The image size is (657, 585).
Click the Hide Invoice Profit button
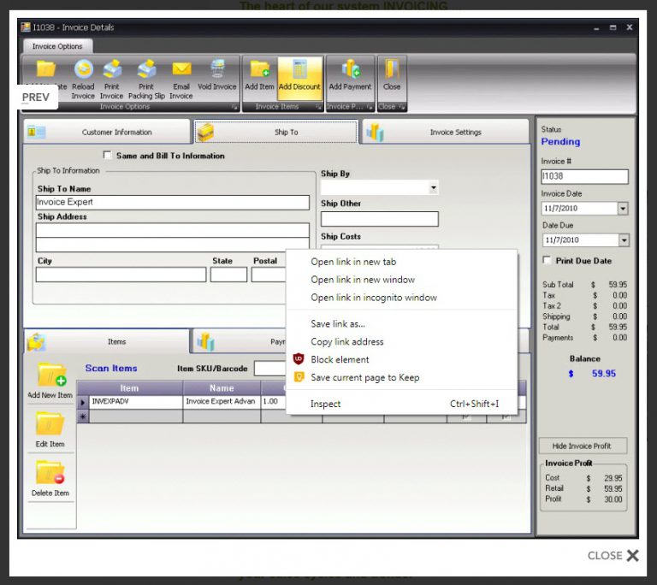coord(583,446)
